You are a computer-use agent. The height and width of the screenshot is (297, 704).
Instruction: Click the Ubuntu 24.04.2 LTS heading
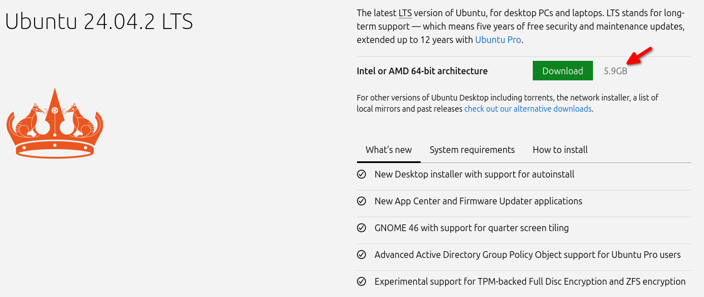99,21
